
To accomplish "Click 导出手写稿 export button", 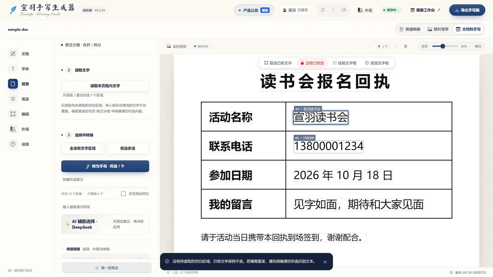I will [x=467, y=10].
